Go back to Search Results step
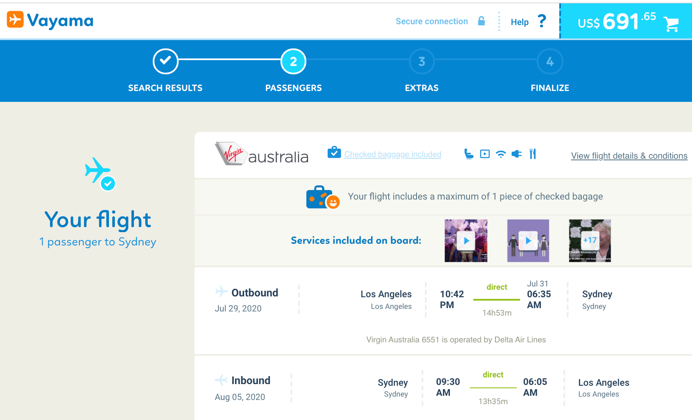The image size is (692, 420). point(165,61)
